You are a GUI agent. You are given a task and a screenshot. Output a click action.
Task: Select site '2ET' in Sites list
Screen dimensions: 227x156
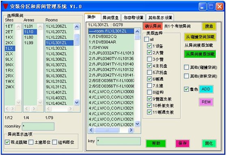10,32
